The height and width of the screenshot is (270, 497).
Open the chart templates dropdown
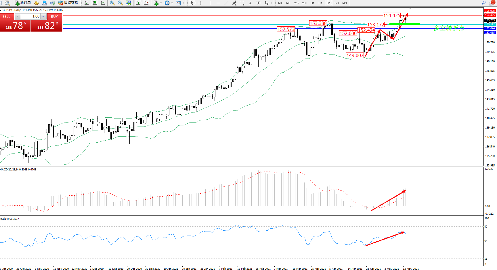pos(183,3)
